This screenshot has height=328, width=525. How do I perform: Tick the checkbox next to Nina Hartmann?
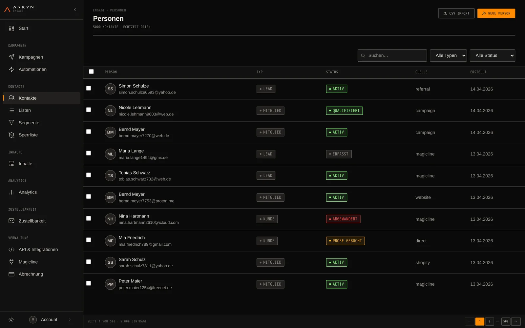[x=89, y=218]
